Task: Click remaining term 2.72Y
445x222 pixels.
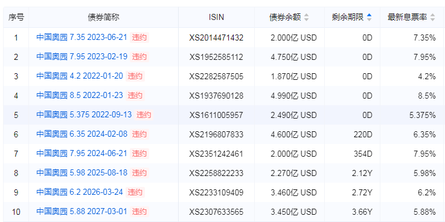Action: pyautogui.click(x=362, y=192)
